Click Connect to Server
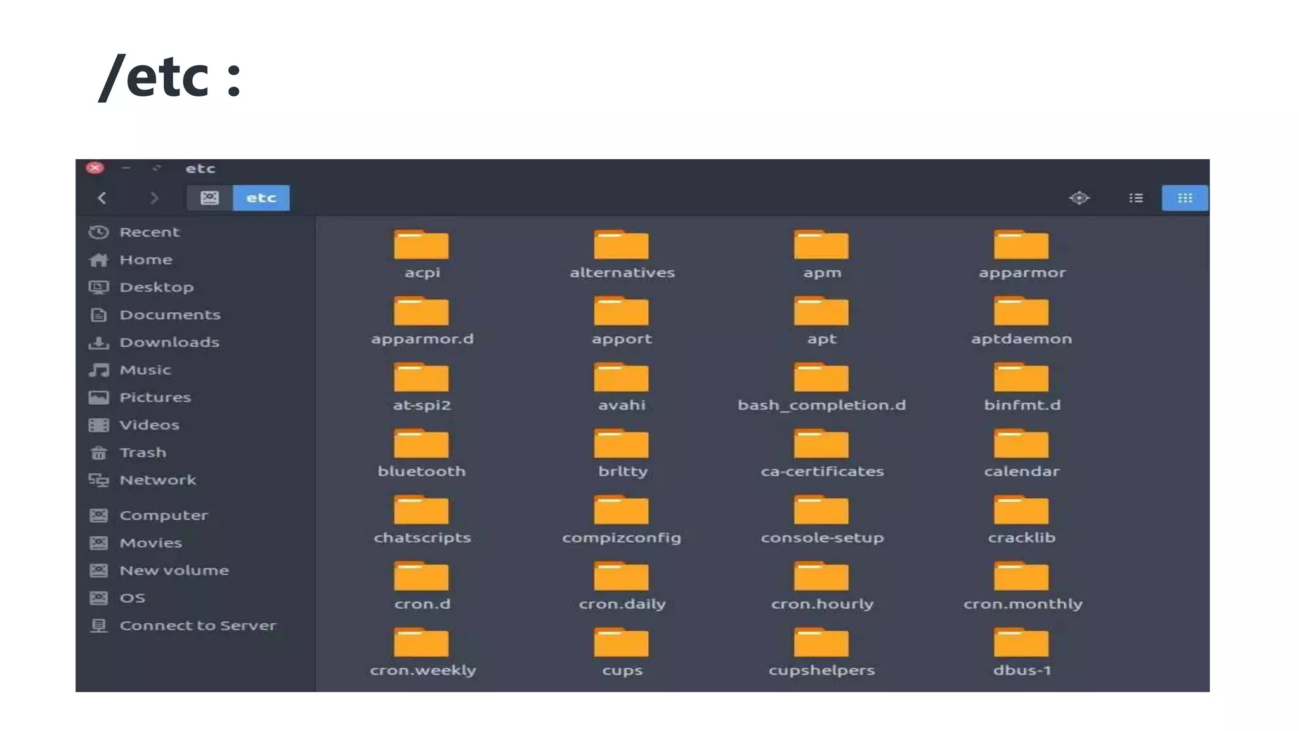1299x731 pixels. [x=197, y=626]
